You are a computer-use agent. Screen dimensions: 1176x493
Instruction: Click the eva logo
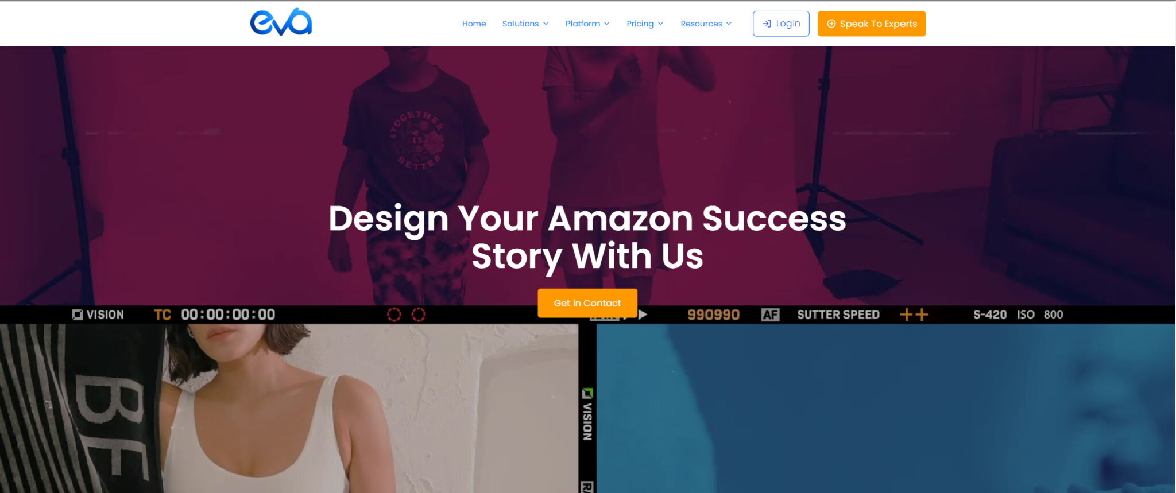coord(281,22)
